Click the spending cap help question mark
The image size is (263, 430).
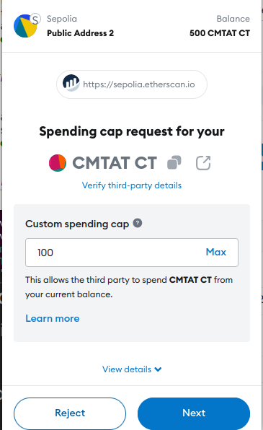pos(138,223)
